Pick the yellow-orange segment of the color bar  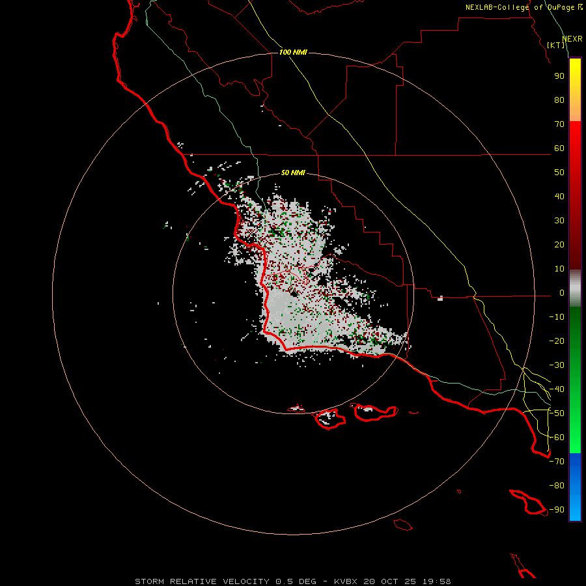[x=575, y=90]
